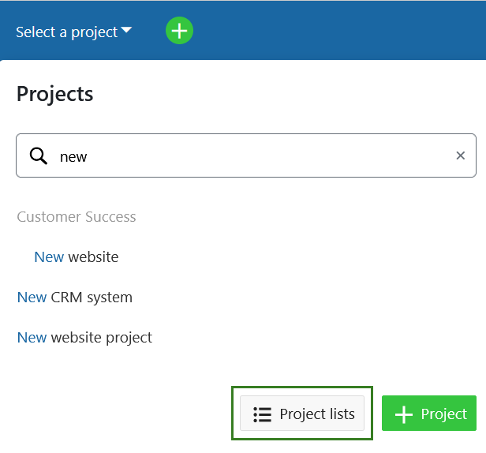
Task: Click the word "website" in indented New website
Action: coord(93,256)
